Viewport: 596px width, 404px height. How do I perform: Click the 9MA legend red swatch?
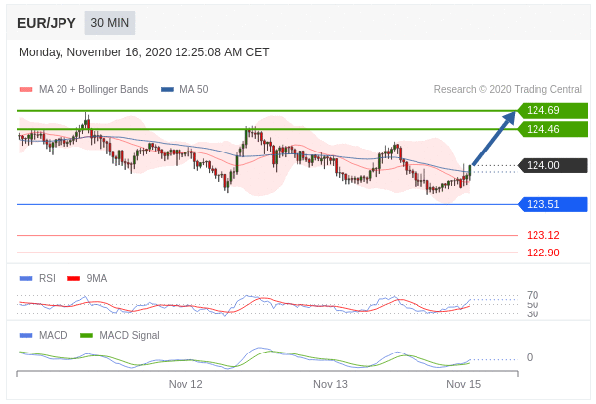pyautogui.click(x=73, y=278)
